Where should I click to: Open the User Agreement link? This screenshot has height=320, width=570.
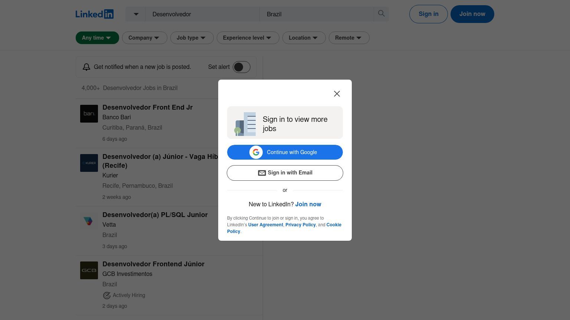click(x=266, y=225)
